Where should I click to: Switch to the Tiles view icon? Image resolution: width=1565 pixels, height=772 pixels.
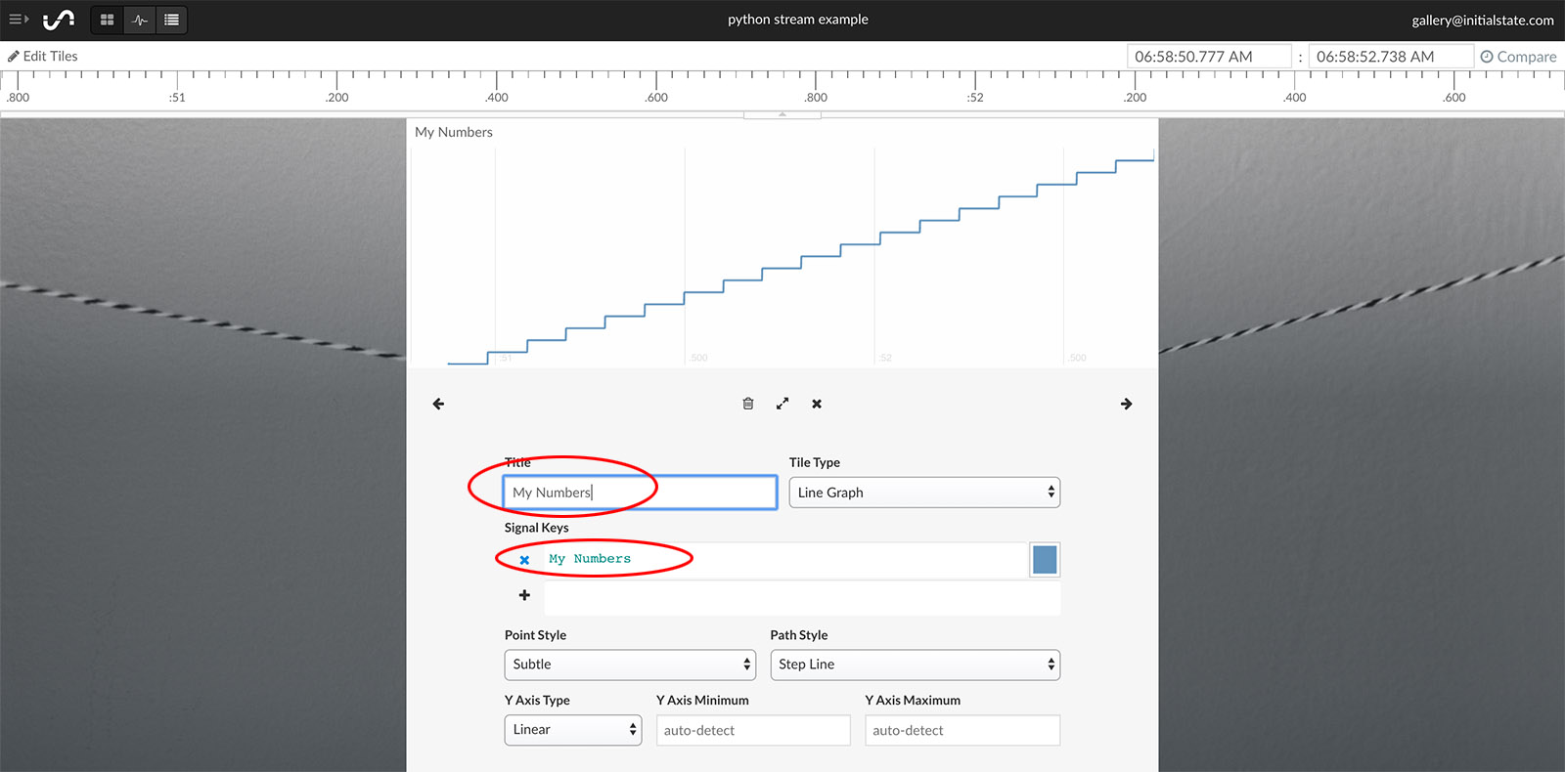click(x=108, y=20)
